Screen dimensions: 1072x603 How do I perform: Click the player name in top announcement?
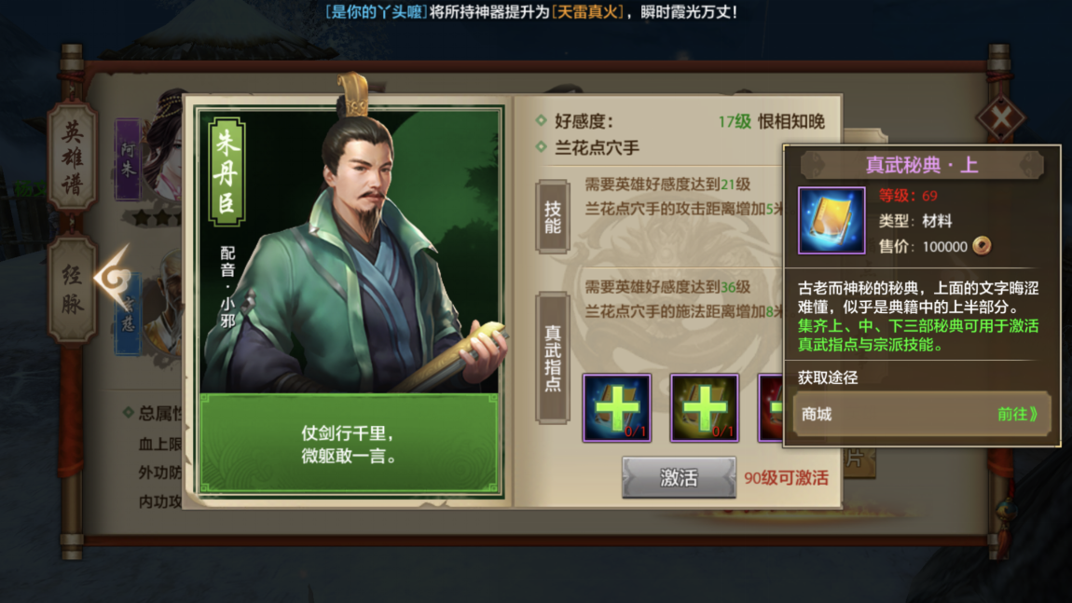pos(376,11)
